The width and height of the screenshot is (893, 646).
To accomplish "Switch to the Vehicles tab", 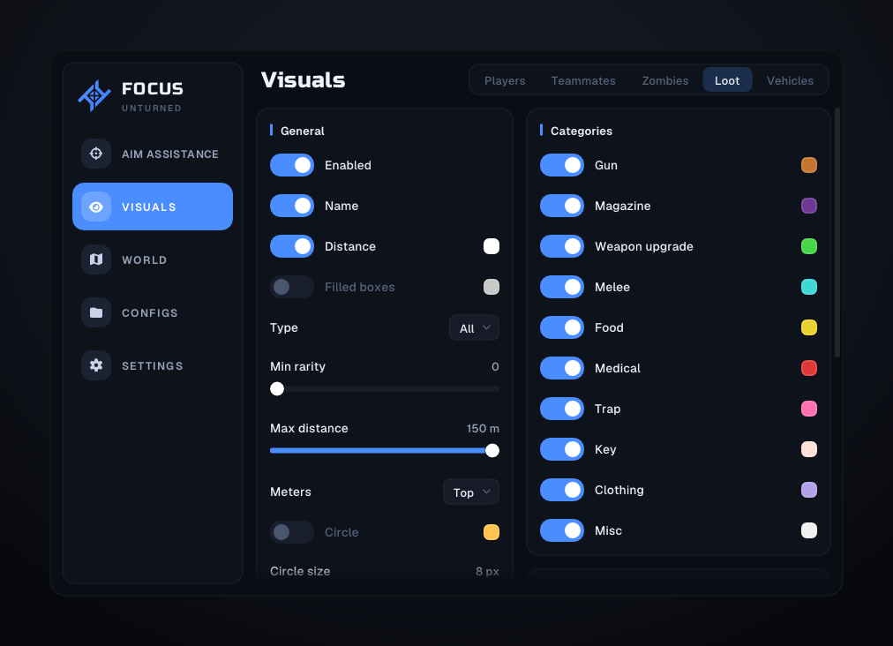I will (x=790, y=80).
